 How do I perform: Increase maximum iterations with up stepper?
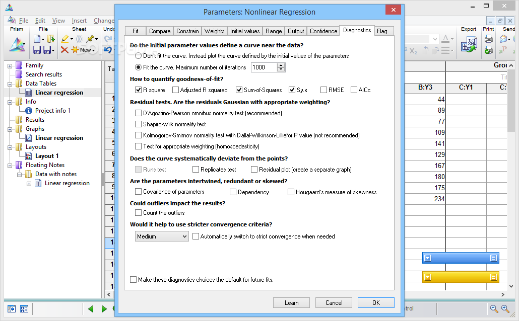click(281, 65)
